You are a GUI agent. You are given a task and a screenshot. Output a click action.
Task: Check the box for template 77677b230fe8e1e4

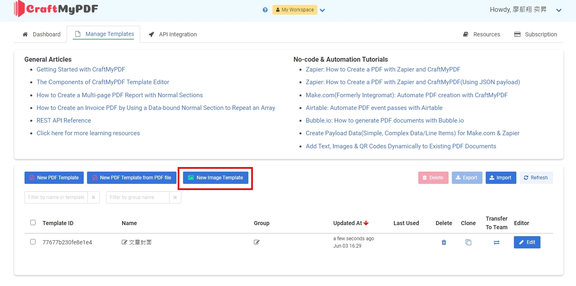click(33, 242)
